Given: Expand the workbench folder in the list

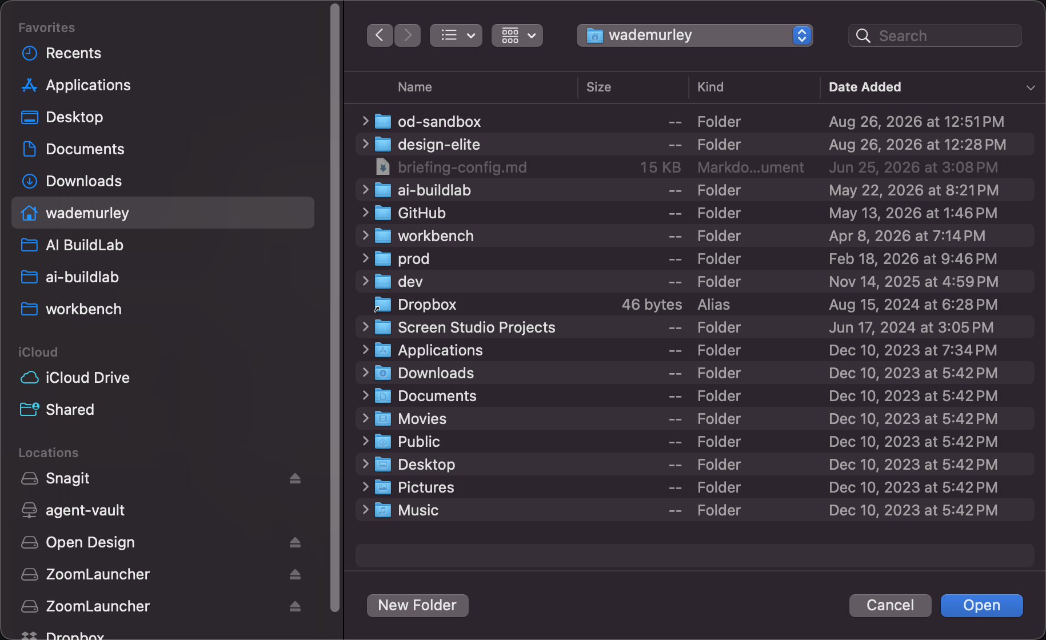Looking at the screenshot, I should (x=365, y=235).
